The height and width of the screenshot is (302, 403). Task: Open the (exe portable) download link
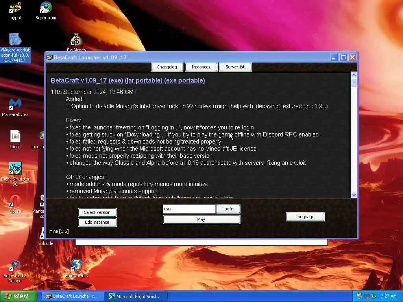pyautogui.click(x=185, y=80)
